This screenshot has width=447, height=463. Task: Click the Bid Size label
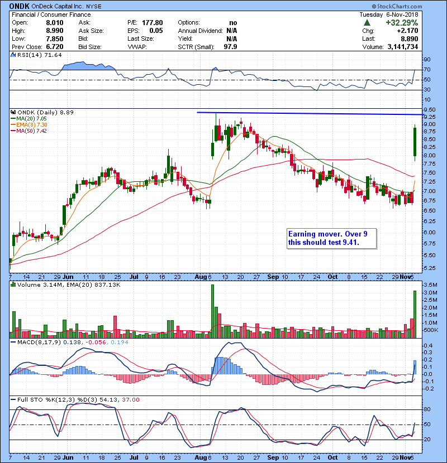pos(90,47)
